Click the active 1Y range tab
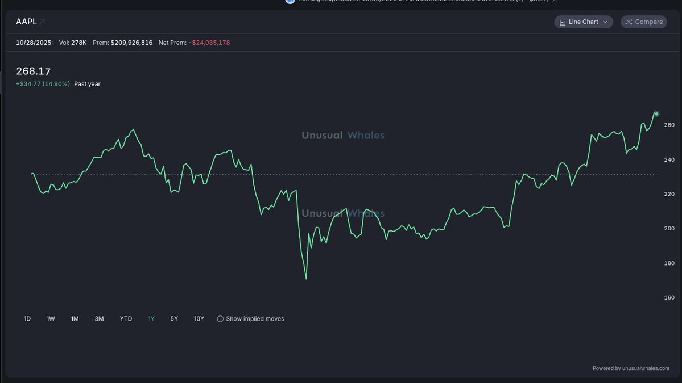Viewport: 682px width, 383px height. pos(151,319)
